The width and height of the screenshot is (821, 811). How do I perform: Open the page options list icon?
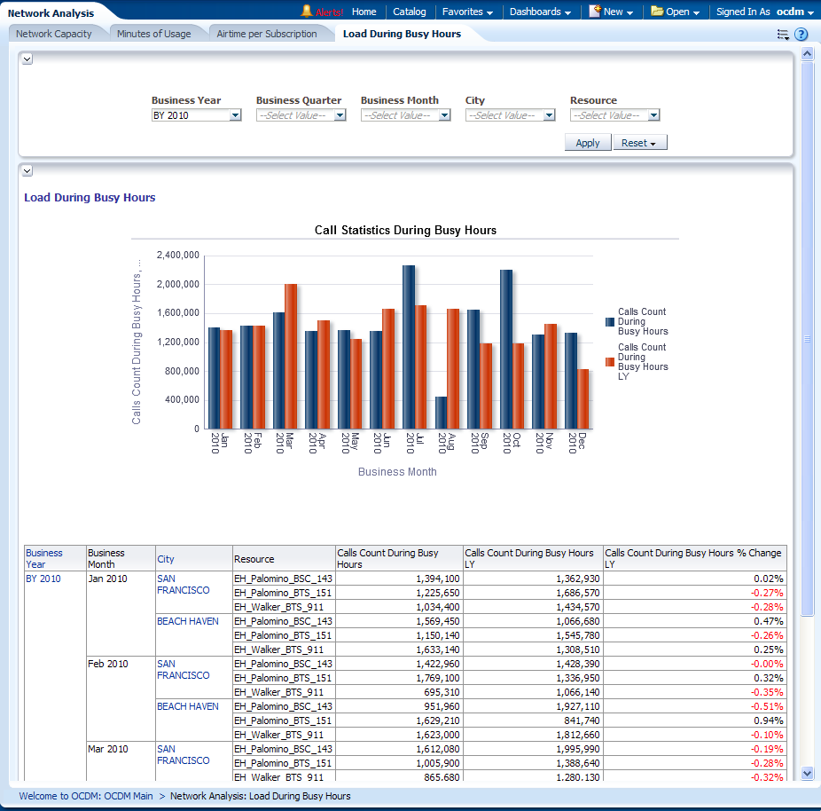(783, 35)
